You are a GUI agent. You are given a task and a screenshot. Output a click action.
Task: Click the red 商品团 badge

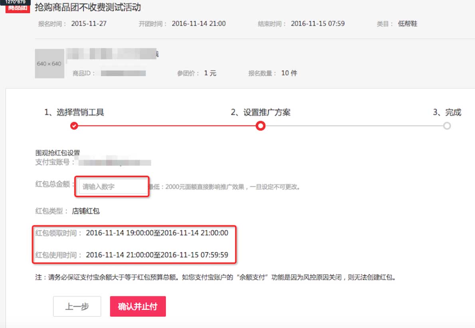pos(18,8)
